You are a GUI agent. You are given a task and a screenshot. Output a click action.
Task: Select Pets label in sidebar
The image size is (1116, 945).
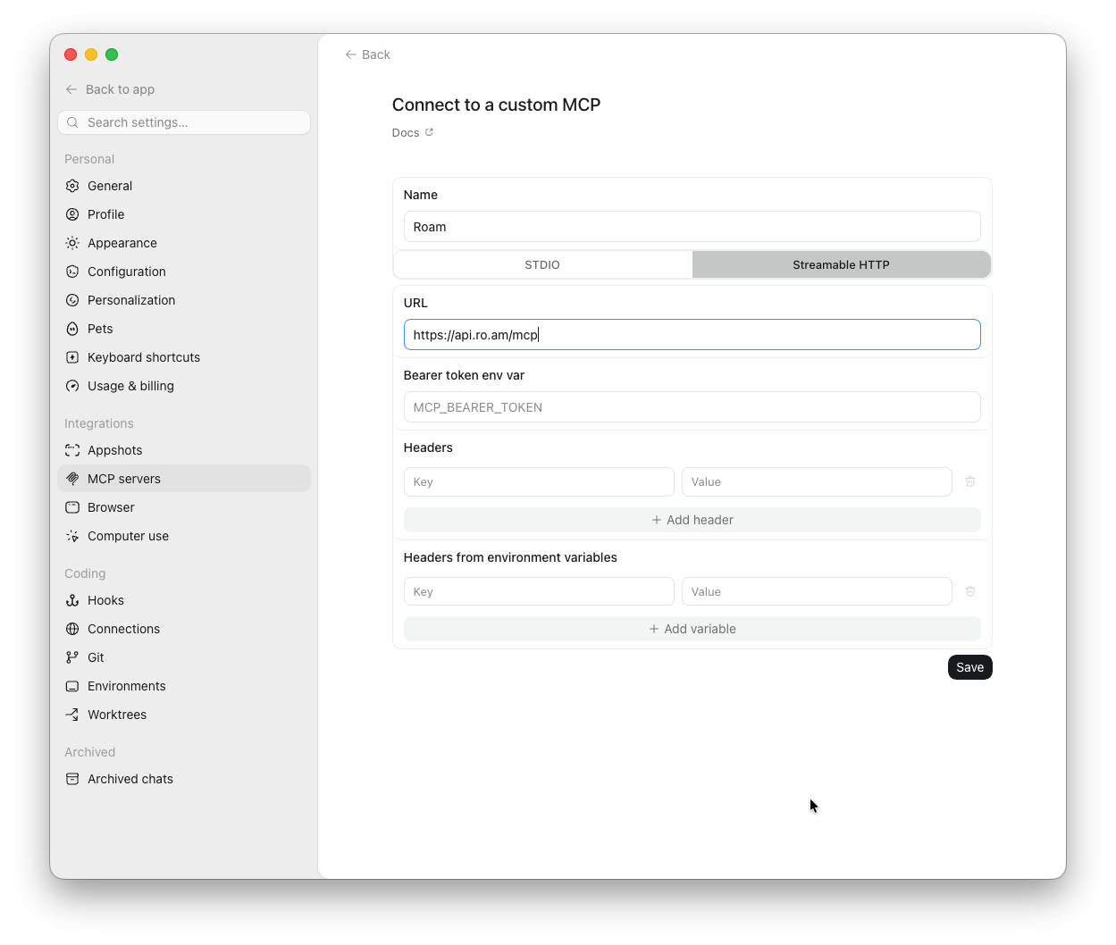coord(100,329)
